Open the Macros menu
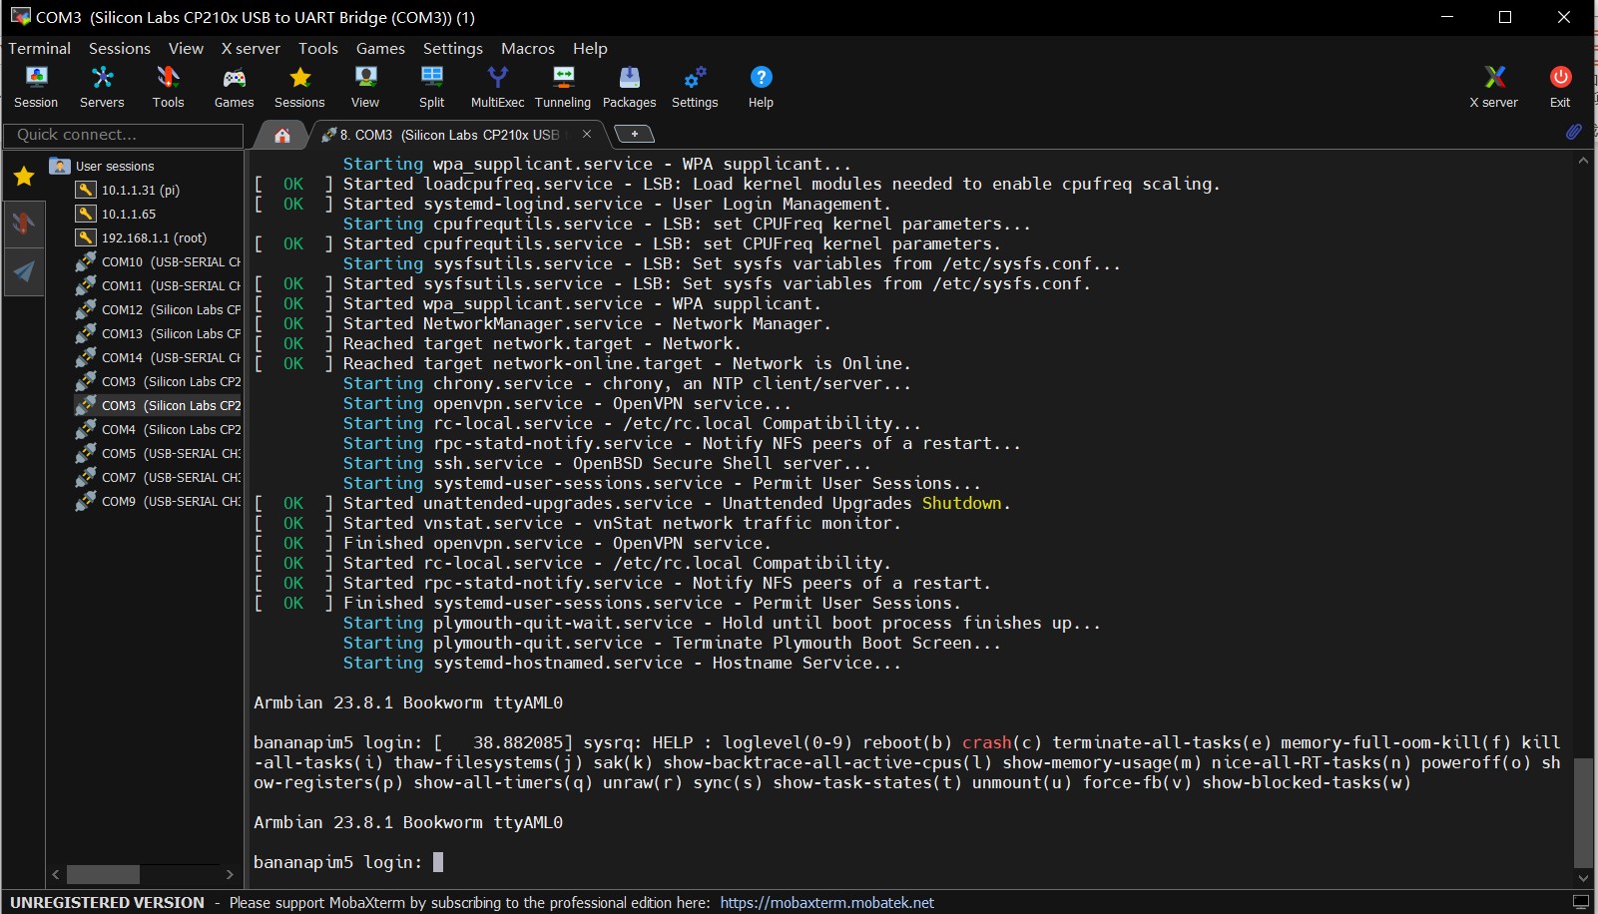The width and height of the screenshot is (1598, 914). click(527, 48)
